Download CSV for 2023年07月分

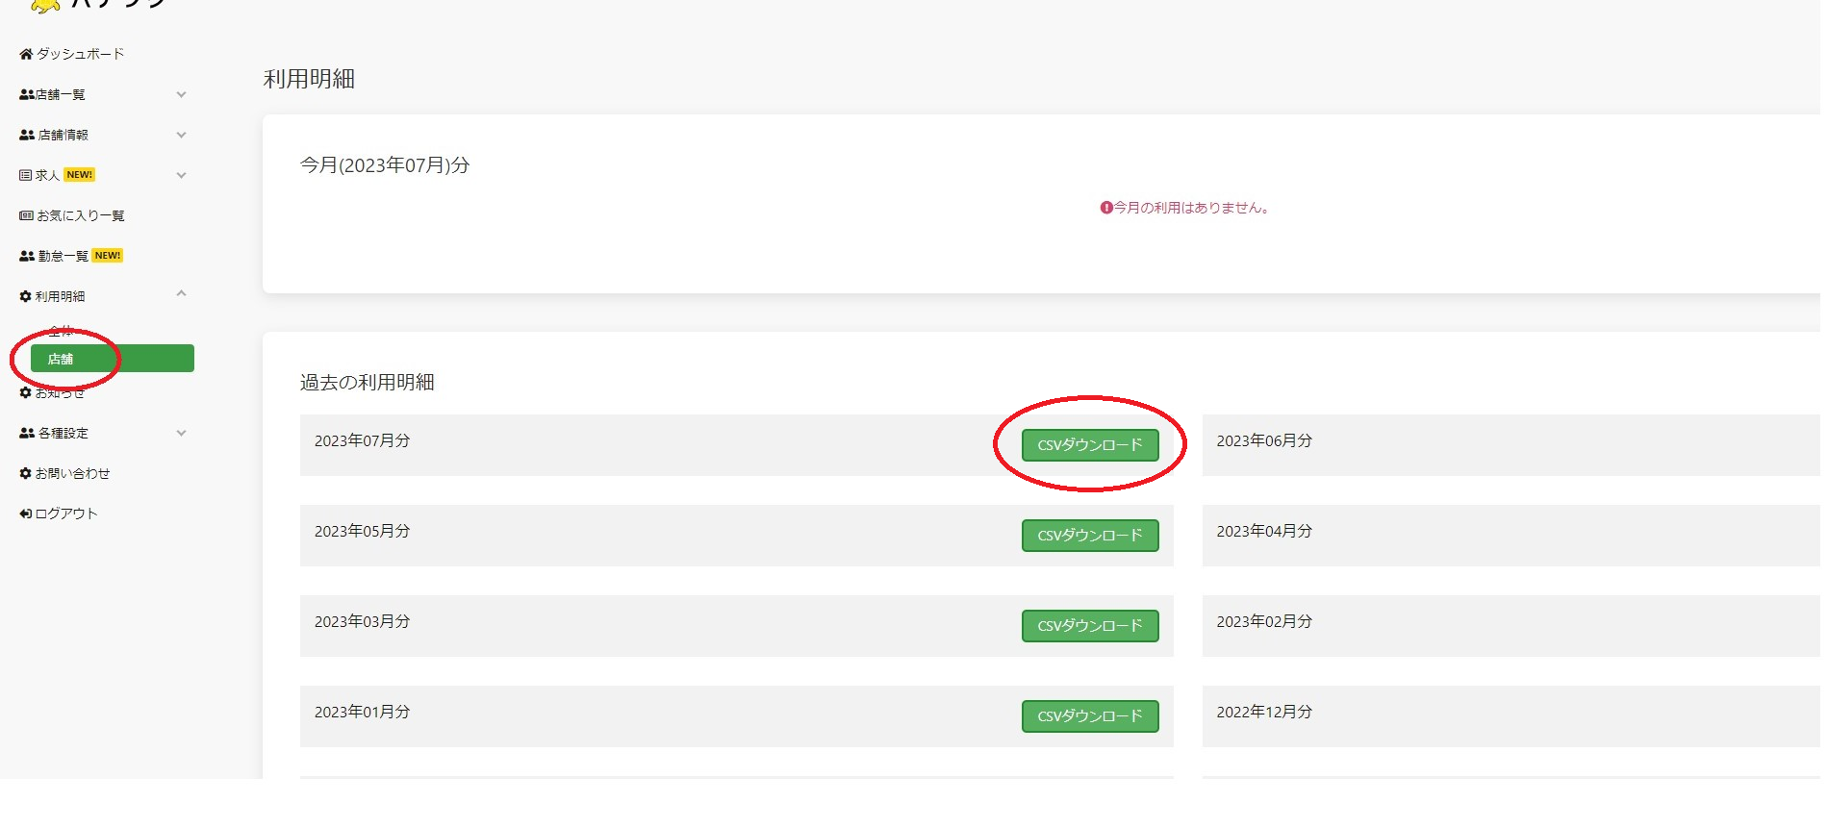click(1089, 445)
